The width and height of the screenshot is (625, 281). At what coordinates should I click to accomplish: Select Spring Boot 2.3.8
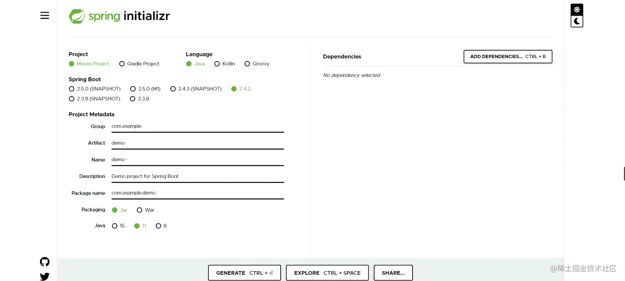click(140, 99)
